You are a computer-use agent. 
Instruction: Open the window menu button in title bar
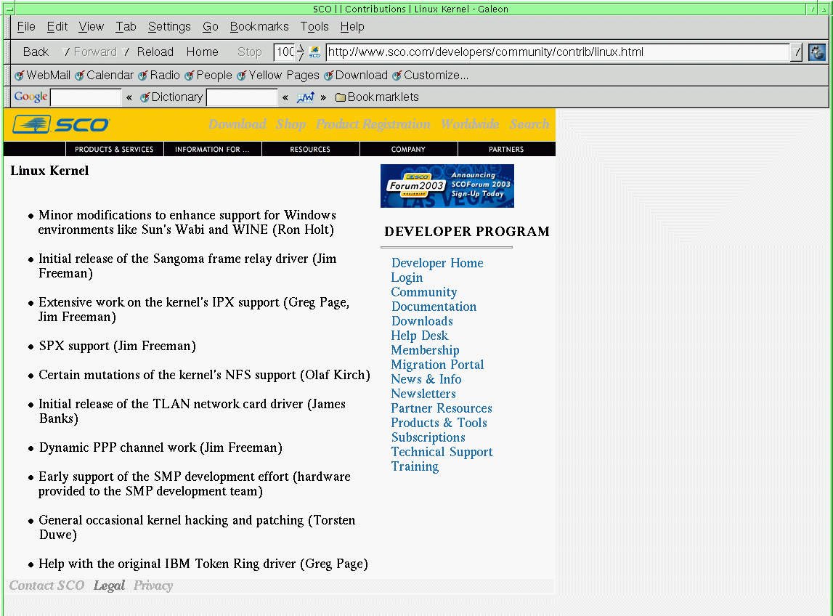[x=9, y=9]
